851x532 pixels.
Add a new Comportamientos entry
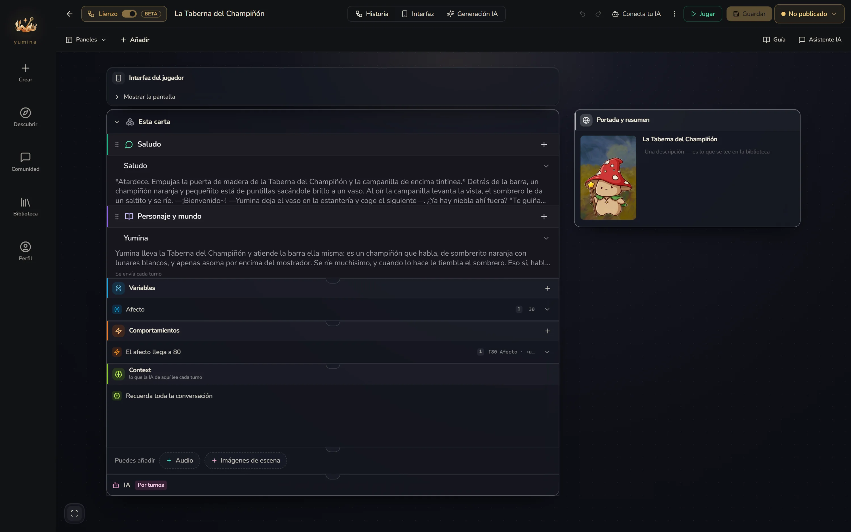(x=547, y=331)
